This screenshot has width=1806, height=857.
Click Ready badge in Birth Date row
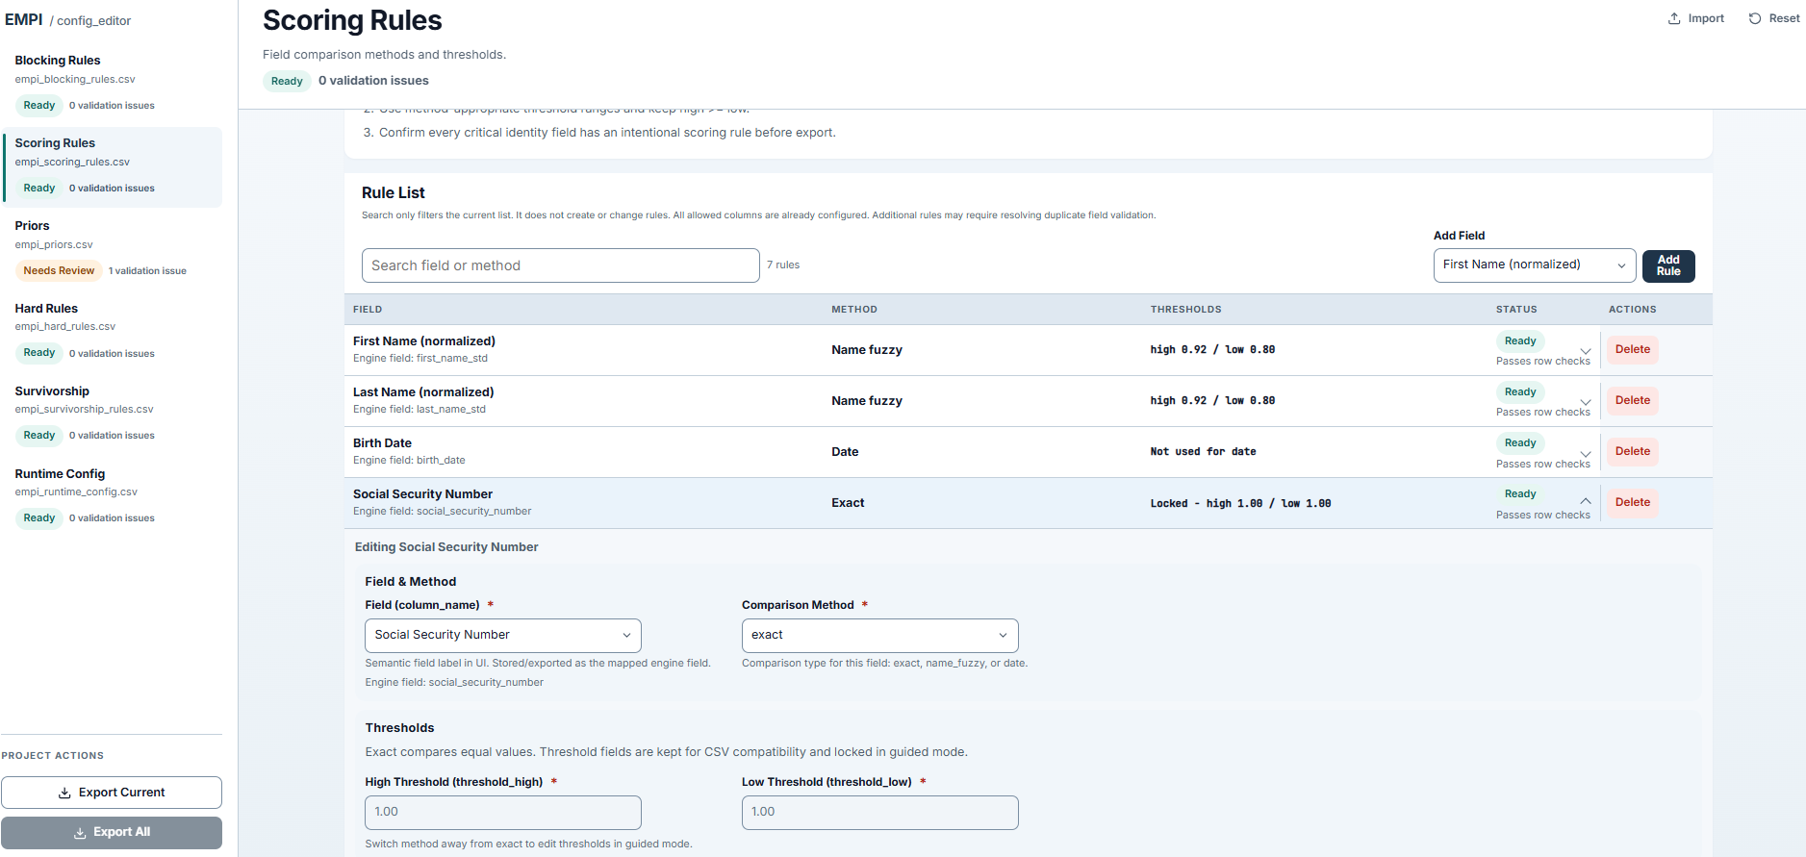click(x=1520, y=443)
